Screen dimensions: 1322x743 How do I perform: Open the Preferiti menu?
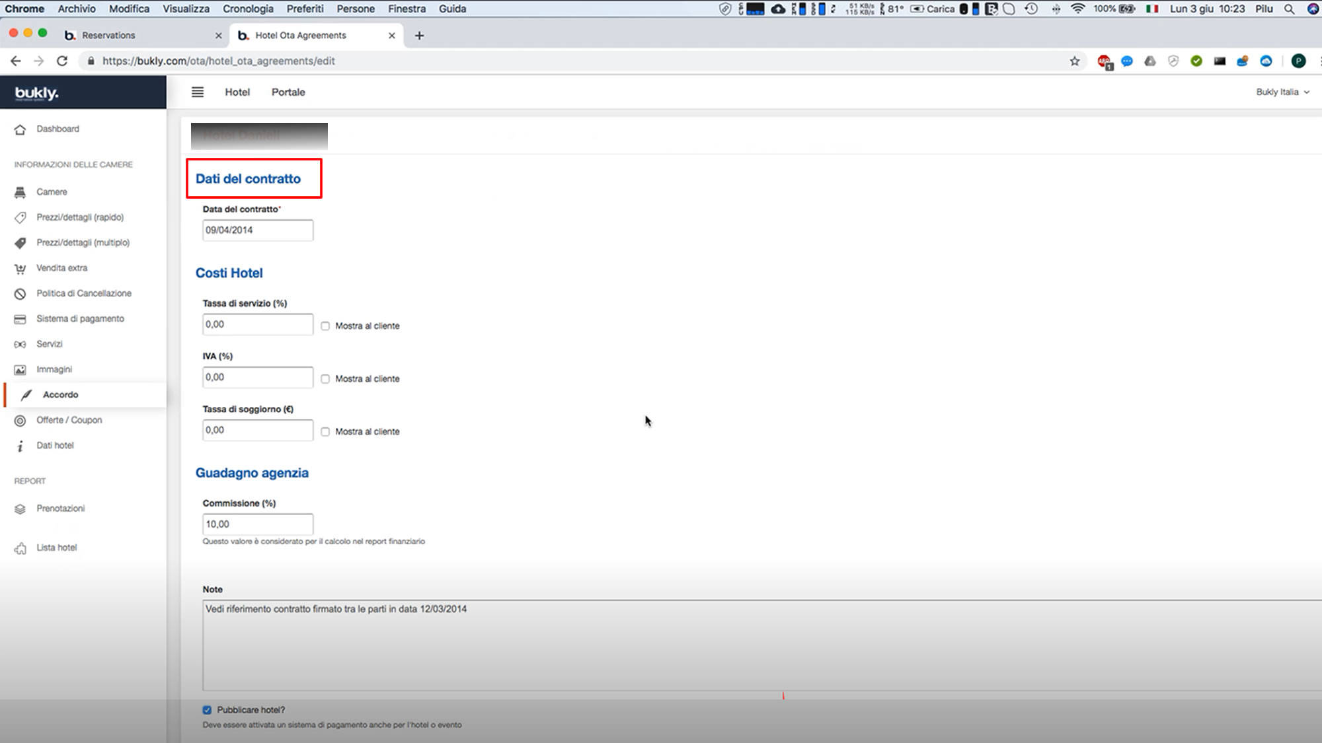pyautogui.click(x=305, y=9)
